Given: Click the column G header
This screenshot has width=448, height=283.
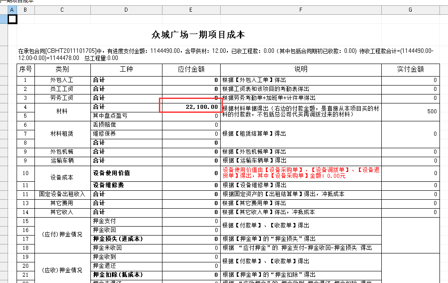Looking at the screenshot, I should [410, 9].
